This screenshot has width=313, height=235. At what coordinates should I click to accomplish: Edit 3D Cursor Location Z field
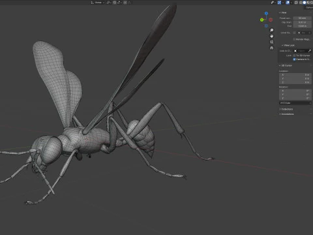click(295, 82)
